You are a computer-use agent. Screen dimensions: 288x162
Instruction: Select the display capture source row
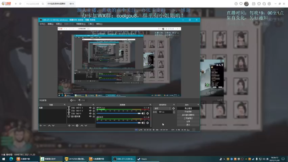(x=81, y=116)
